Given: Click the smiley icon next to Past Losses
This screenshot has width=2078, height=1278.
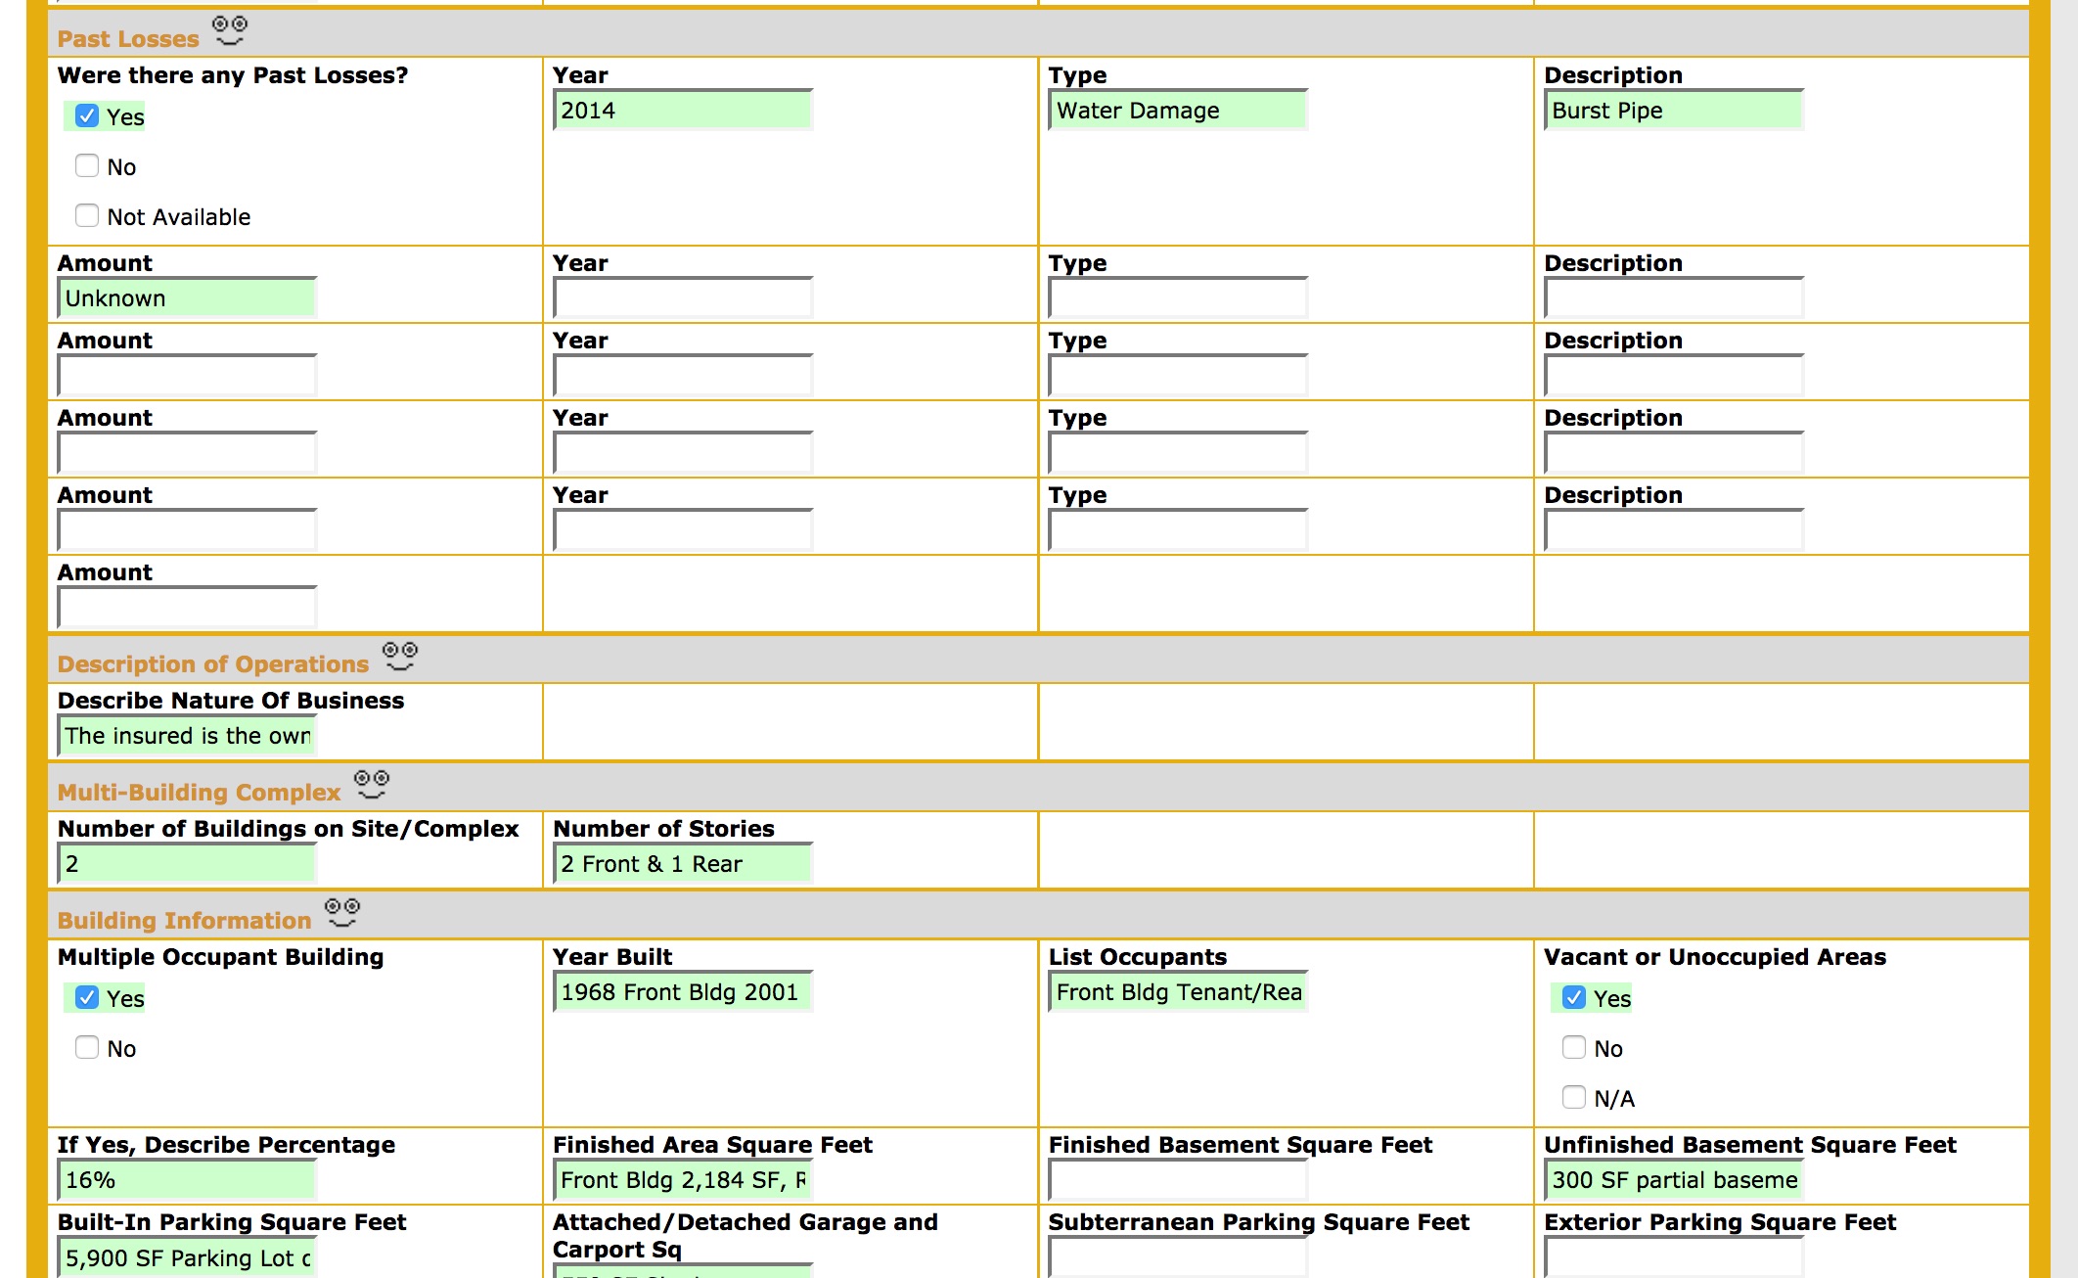Looking at the screenshot, I should click(230, 31).
